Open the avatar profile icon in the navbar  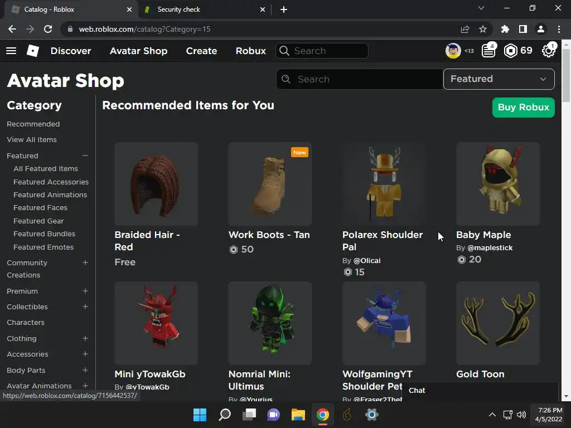453,51
